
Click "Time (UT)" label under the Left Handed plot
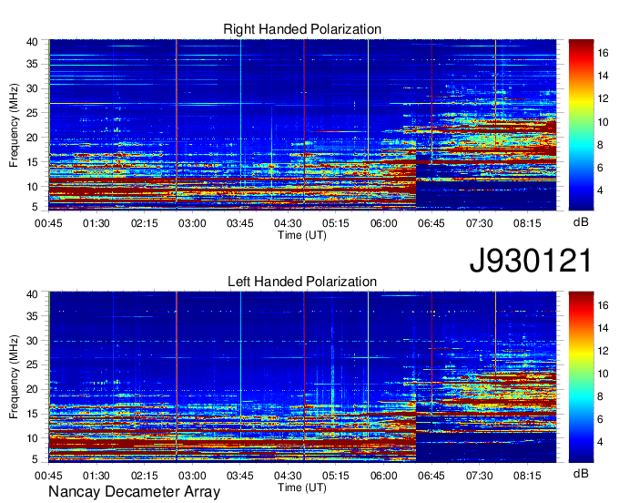coord(302,488)
